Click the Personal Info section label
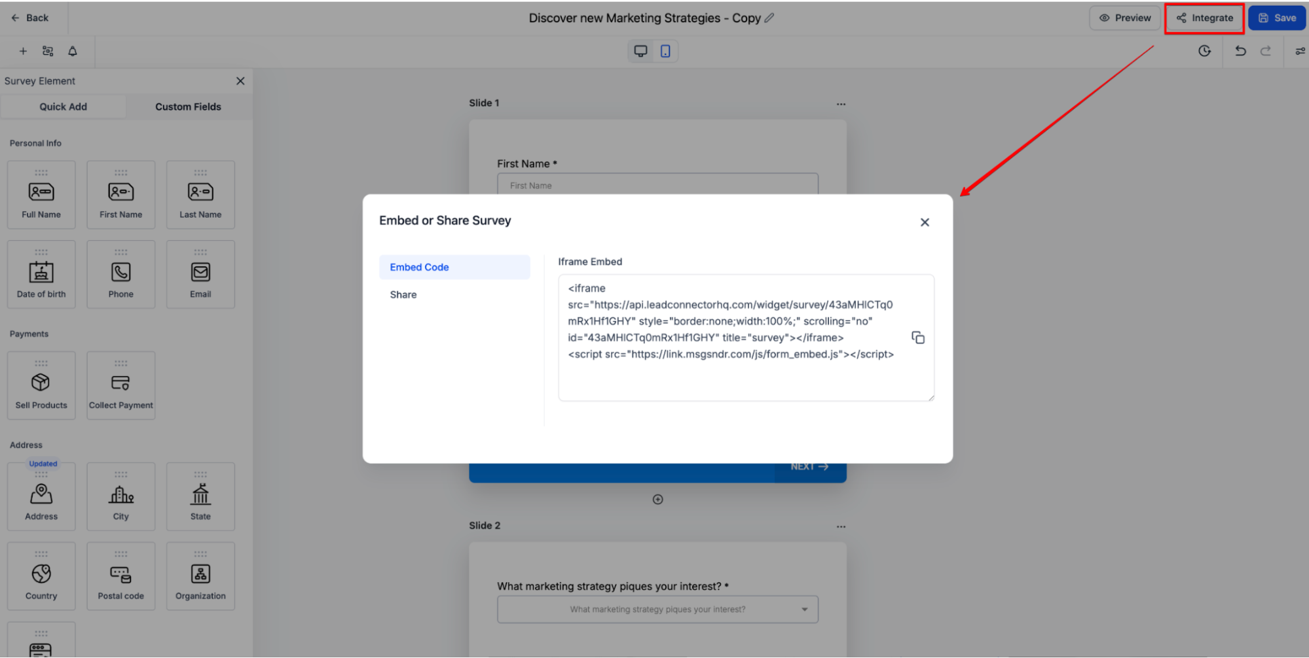Image resolution: width=1309 pixels, height=658 pixels. click(35, 143)
